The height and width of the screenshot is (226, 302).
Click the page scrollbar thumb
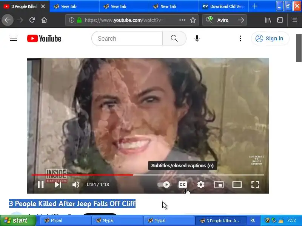[299, 48]
